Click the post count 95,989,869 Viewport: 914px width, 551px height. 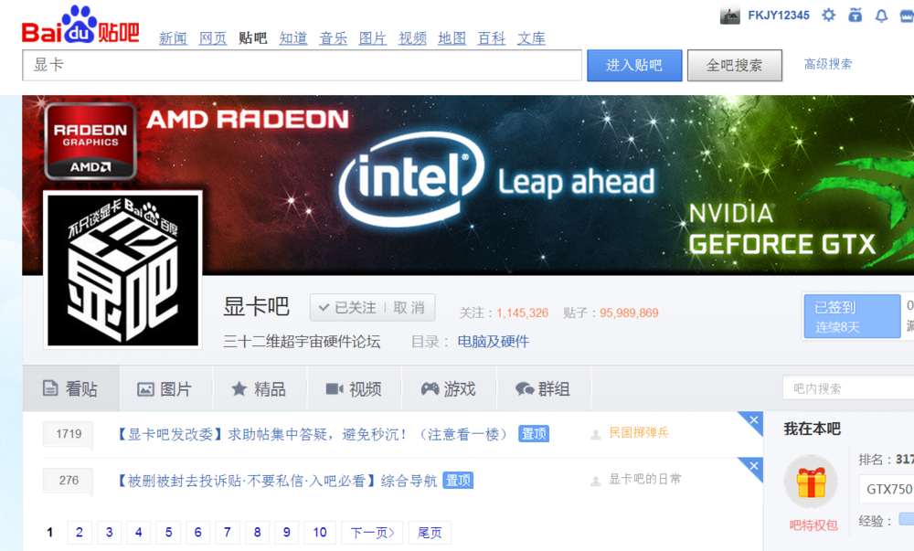[x=629, y=313]
